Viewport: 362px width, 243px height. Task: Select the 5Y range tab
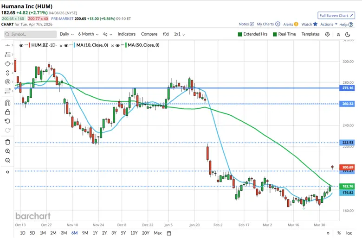pos(123,233)
